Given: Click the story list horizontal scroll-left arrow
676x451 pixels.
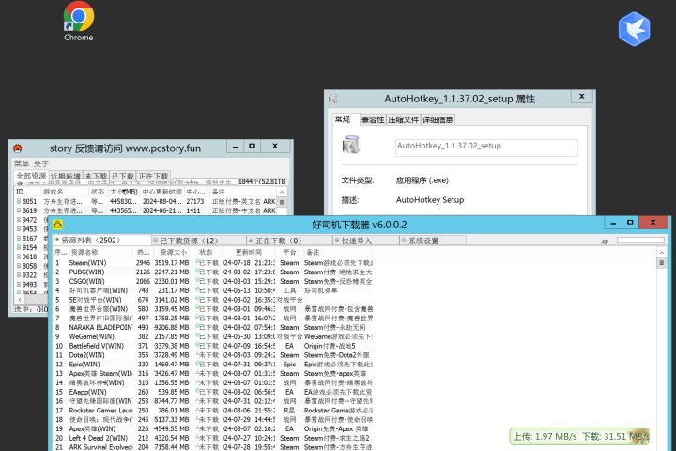Looking at the screenshot, I should [x=20, y=299].
